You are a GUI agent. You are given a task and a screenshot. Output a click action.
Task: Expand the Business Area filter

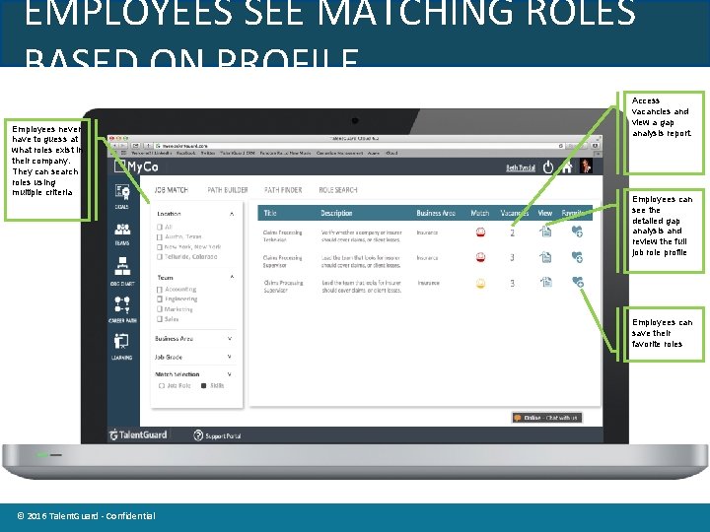coord(230,338)
